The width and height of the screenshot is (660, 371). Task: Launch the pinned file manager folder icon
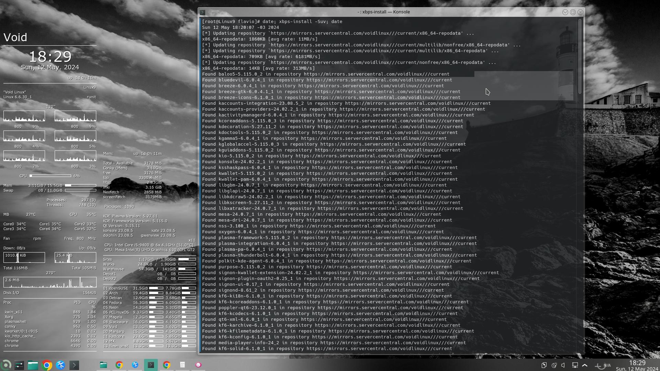33,365
